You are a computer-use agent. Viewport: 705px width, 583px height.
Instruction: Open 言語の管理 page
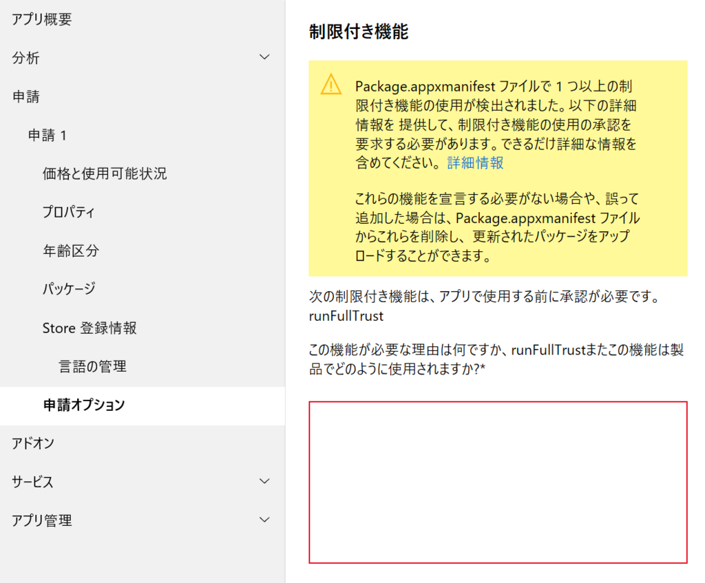(x=93, y=367)
